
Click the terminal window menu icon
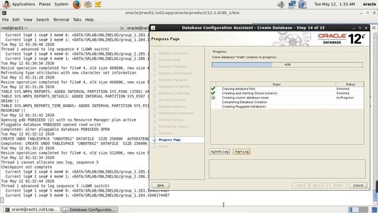[x=4, y=13]
